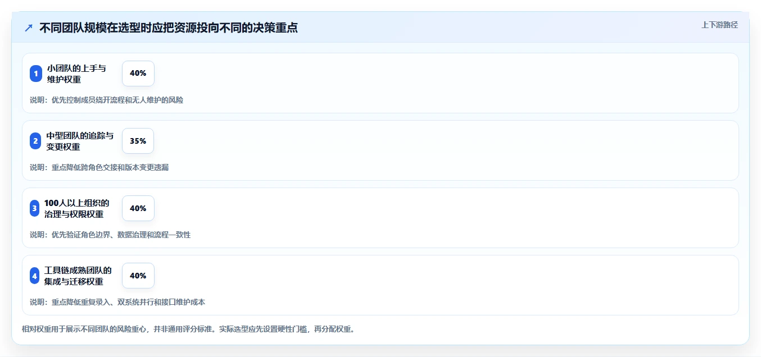
Task: Click the heading 不同团队规模在选型时应把资源投向不同的决策重点
Action: click(x=169, y=28)
